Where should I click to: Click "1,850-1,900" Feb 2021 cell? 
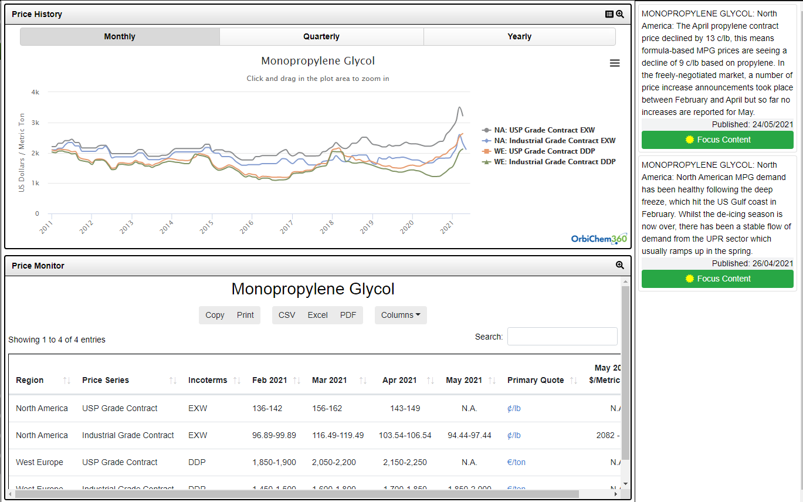[x=275, y=462]
